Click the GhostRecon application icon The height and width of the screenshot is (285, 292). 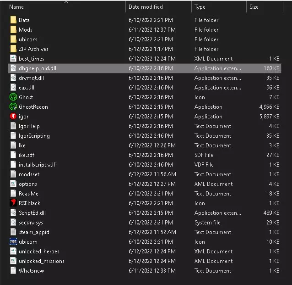pyautogui.click(x=13, y=107)
